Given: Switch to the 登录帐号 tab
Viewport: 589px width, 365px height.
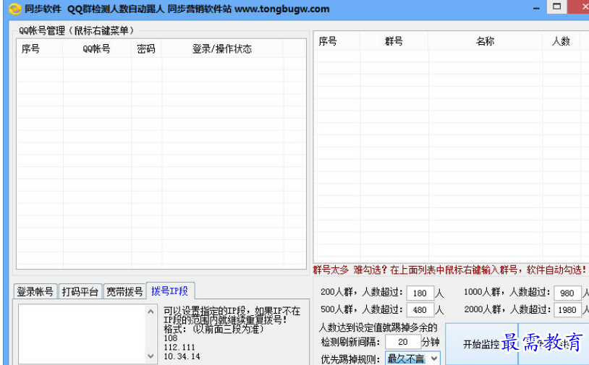Looking at the screenshot, I should click(35, 291).
